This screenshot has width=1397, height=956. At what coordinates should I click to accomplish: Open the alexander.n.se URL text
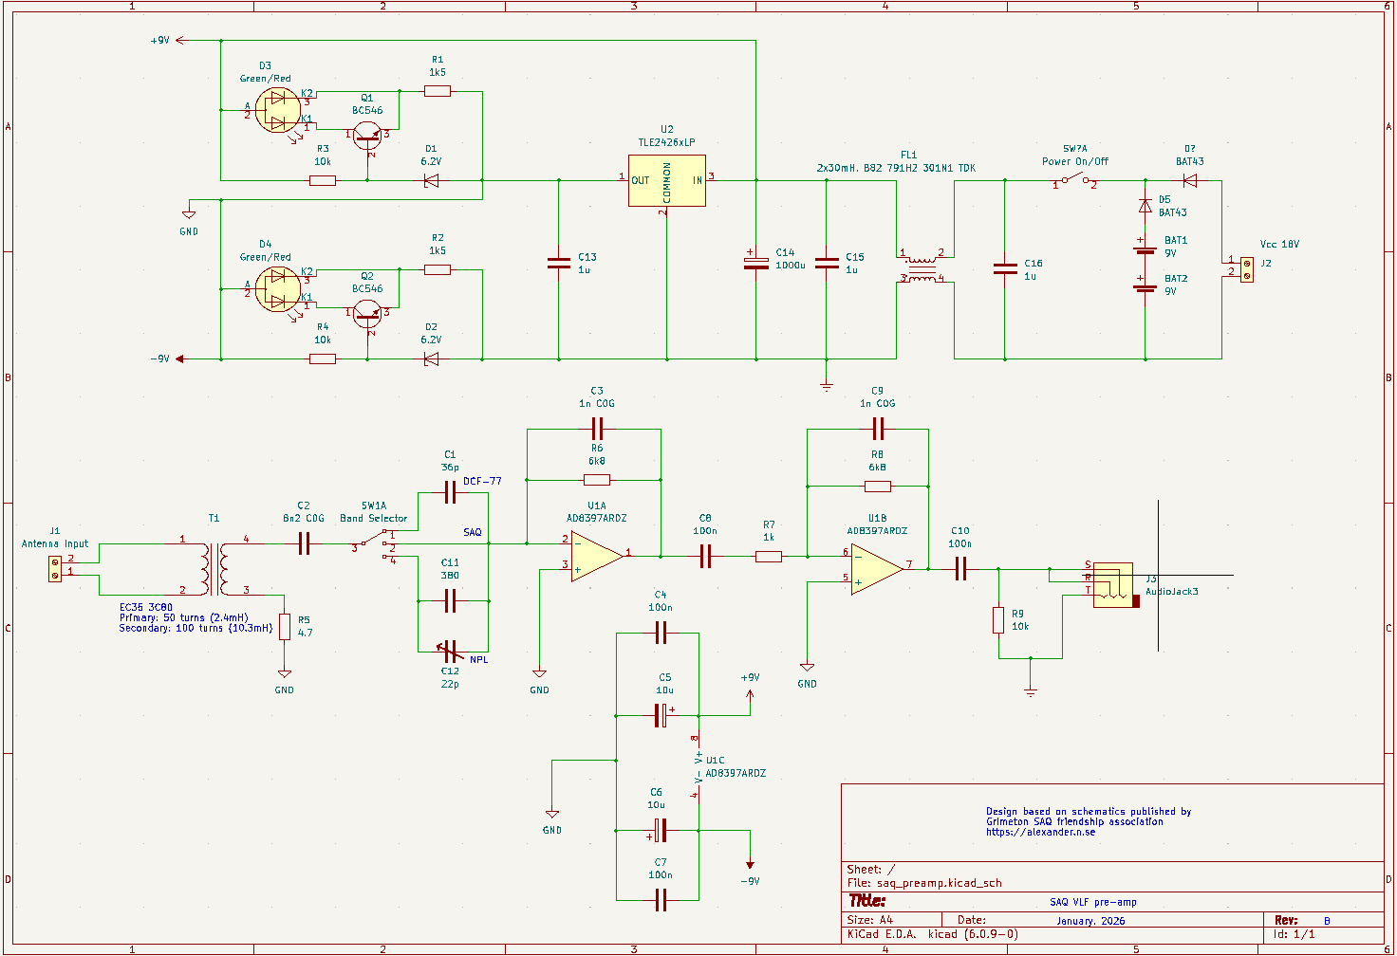[1040, 833]
